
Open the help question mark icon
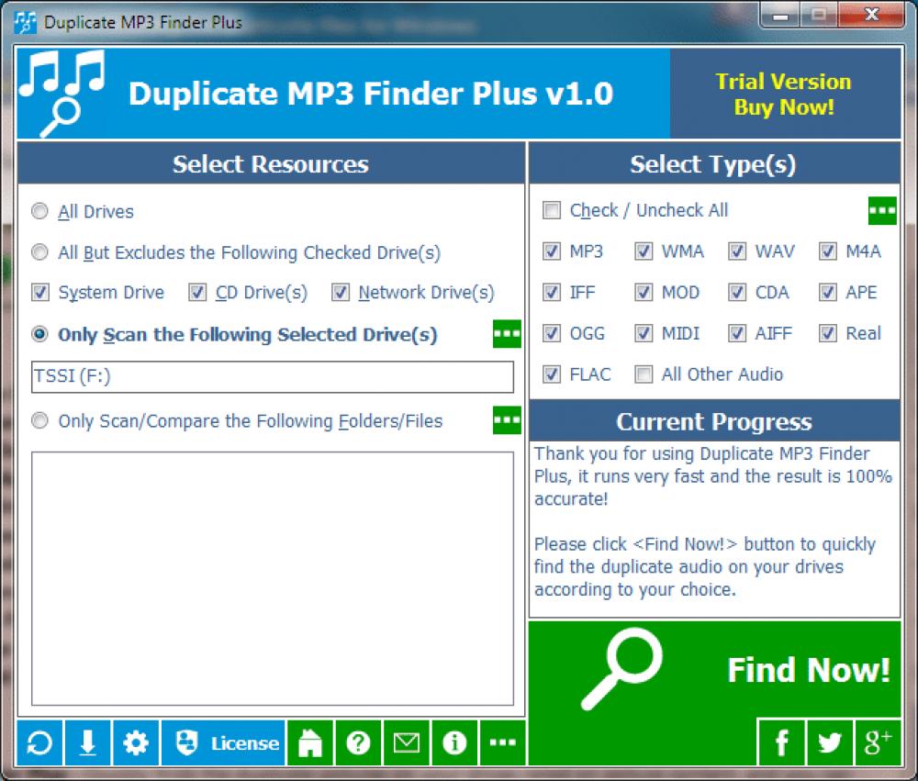[x=358, y=742]
